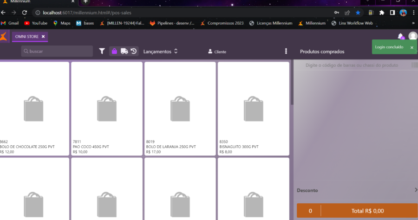
Task: Open the Compromissos 2023 bookmark
Action: [x=222, y=23]
